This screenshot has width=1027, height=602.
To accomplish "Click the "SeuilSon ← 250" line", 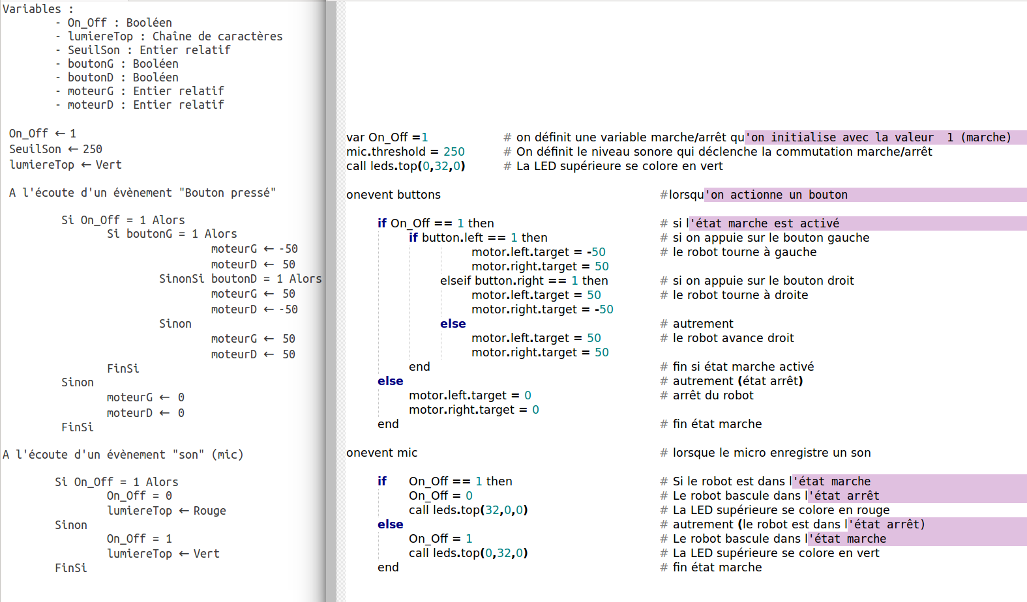I will [x=55, y=149].
